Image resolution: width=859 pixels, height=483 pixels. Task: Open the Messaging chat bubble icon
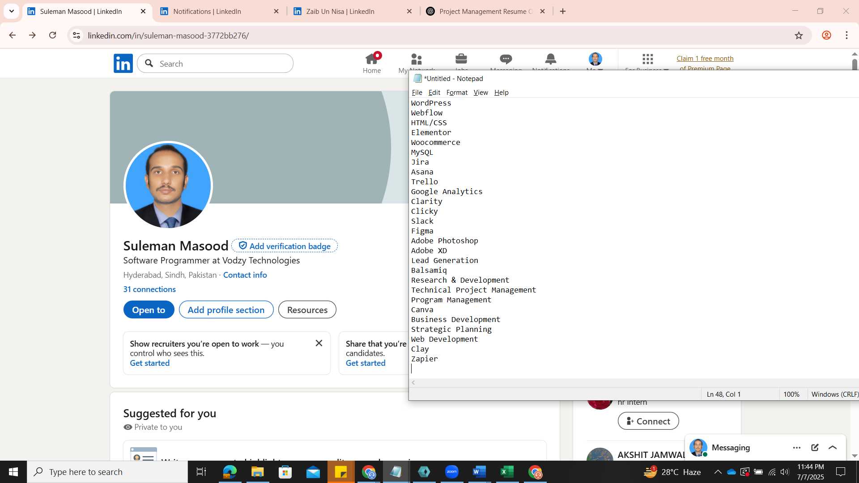pyautogui.click(x=506, y=59)
